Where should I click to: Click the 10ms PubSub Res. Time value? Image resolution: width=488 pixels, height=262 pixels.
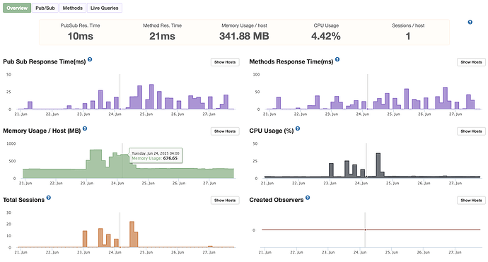(x=81, y=36)
